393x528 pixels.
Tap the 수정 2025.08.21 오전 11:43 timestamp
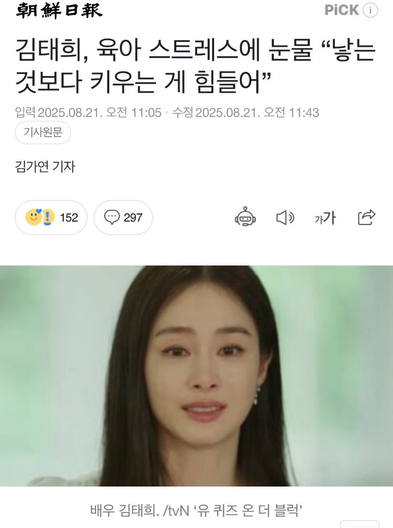[246, 113]
